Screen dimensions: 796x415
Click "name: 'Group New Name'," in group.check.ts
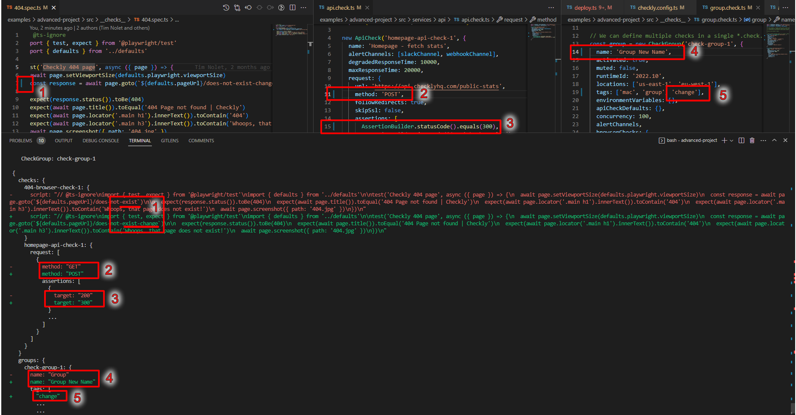tap(633, 52)
